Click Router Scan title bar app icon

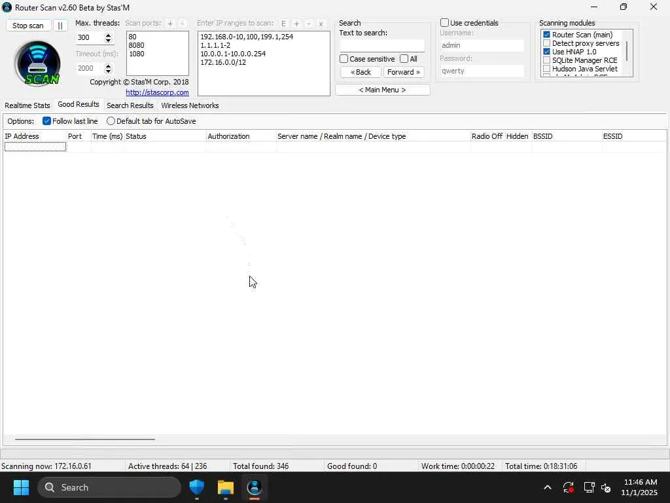[7, 7]
